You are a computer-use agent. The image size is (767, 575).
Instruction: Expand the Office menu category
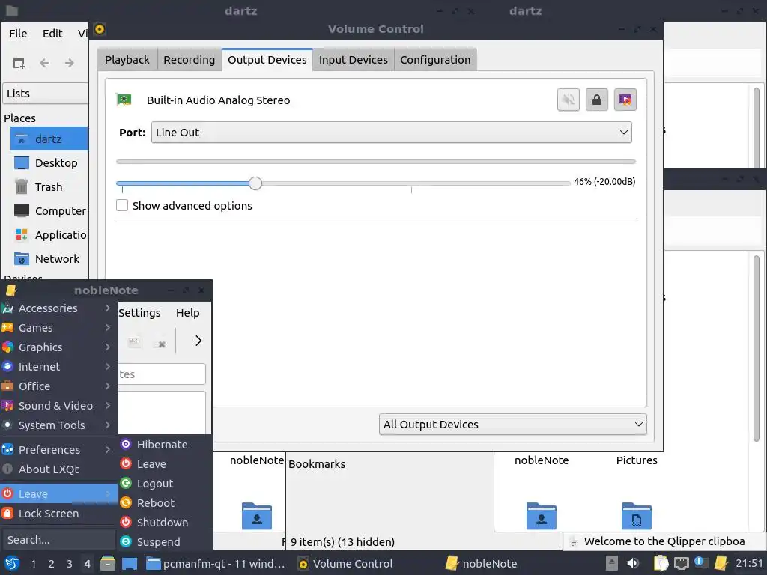coord(58,386)
